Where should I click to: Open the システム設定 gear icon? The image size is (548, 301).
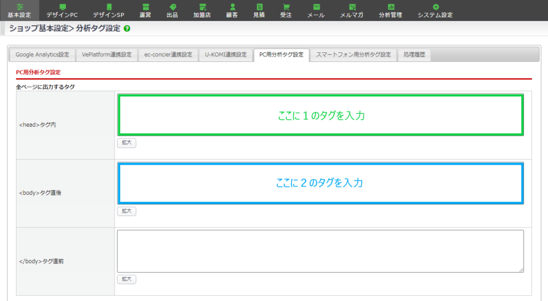(436, 7)
